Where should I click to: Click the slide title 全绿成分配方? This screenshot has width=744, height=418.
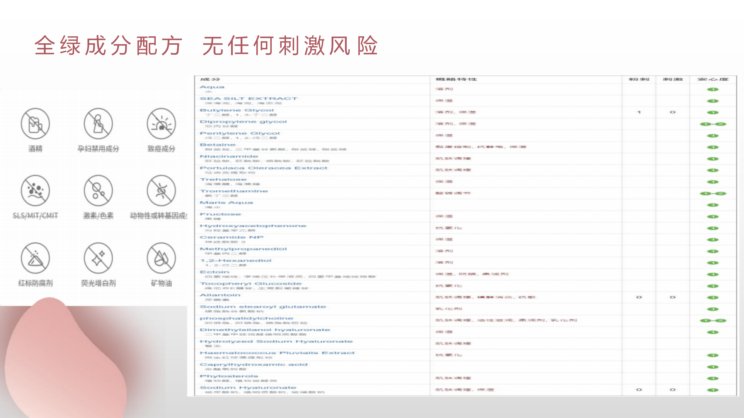point(108,46)
